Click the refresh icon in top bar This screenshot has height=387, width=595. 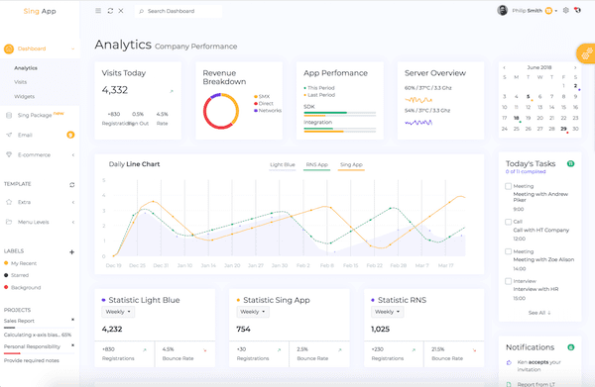[x=110, y=11]
